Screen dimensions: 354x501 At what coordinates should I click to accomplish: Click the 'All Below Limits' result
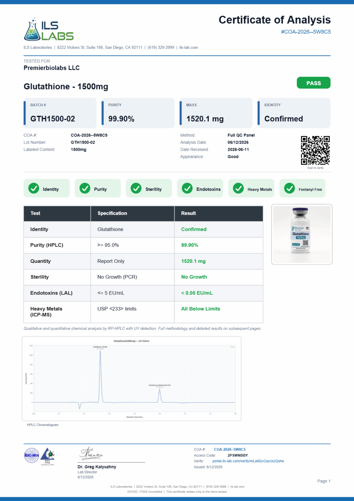(x=201, y=309)
